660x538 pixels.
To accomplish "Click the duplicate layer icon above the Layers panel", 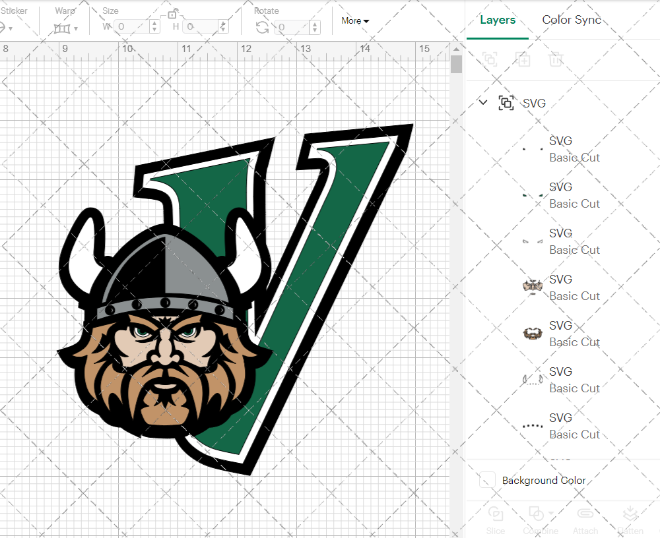I will tap(523, 59).
